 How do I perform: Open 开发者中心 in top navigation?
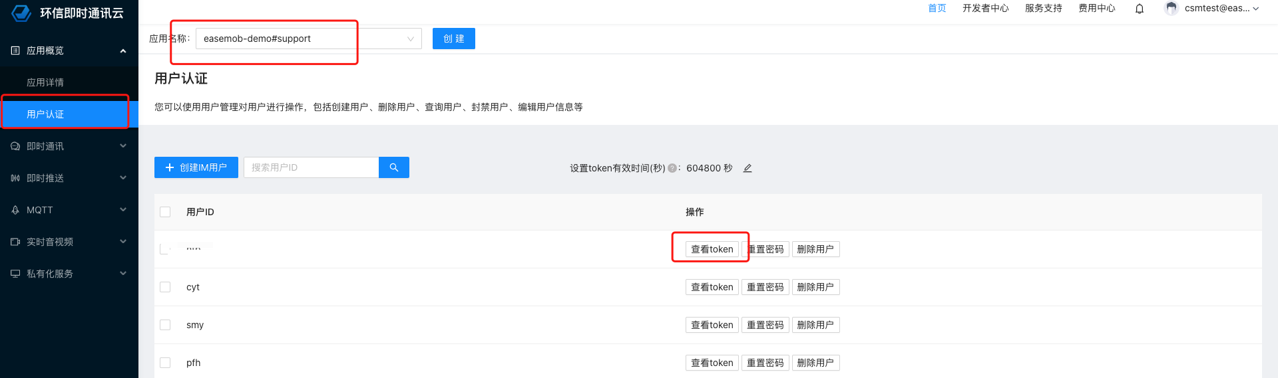pos(986,8)
